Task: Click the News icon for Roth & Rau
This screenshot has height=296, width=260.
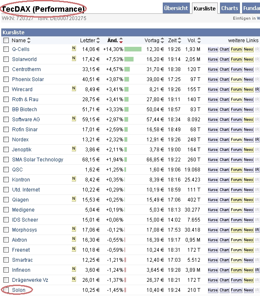Action: click(248, 99)
